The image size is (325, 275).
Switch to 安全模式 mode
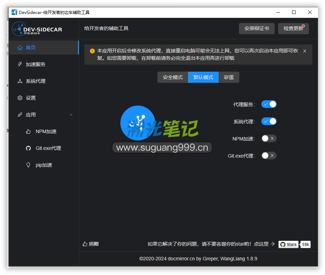pyautogui.click(x=173, y=77)
